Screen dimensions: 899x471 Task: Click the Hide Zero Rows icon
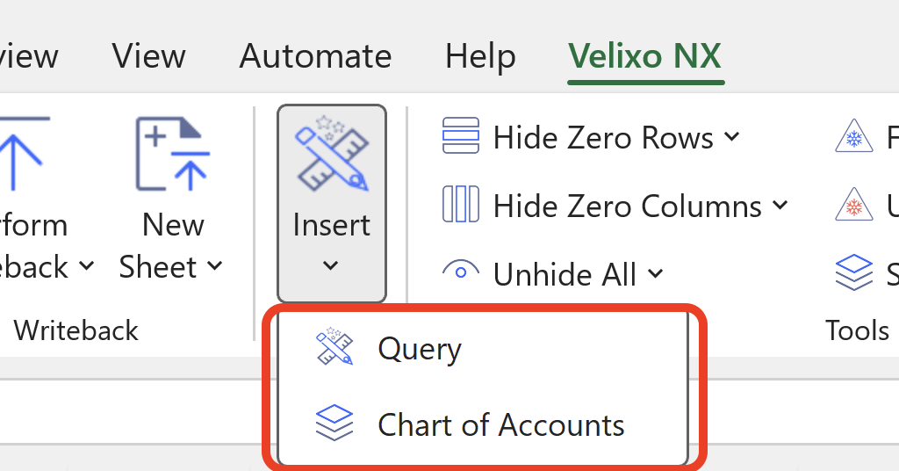click(461, 136)
